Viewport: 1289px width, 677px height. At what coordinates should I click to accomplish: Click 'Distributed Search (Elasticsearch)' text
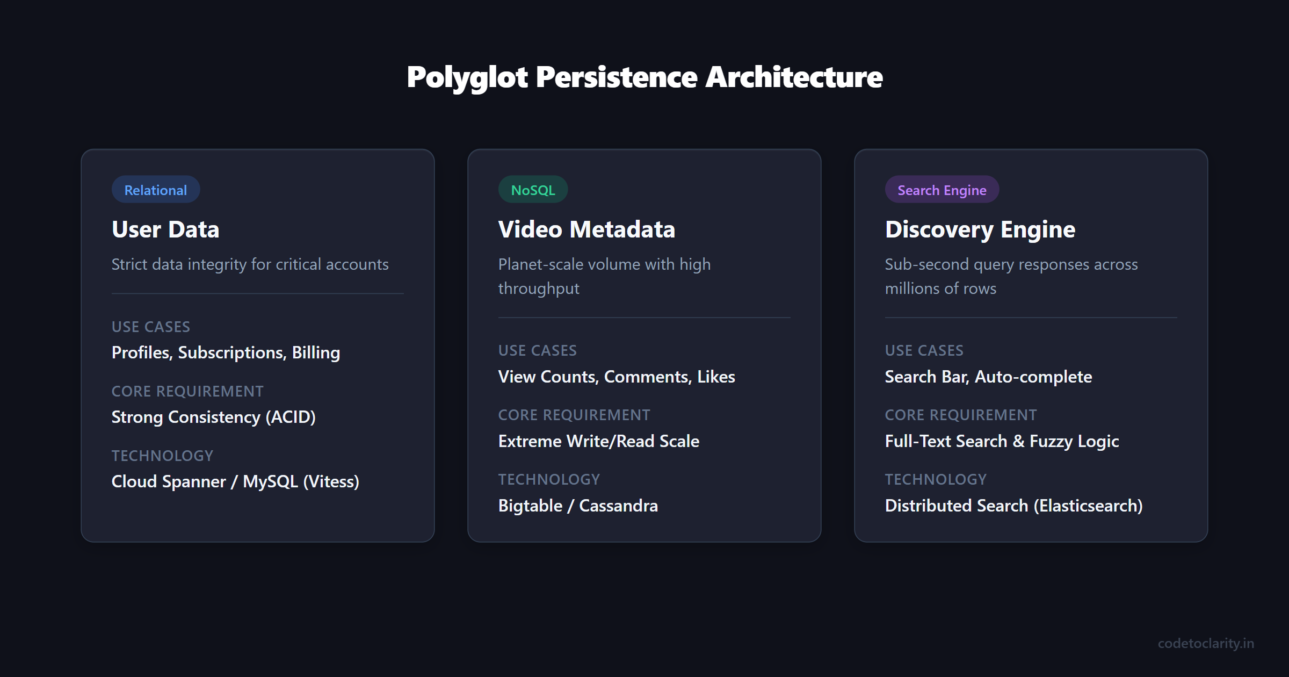(x=1013, y=506)
